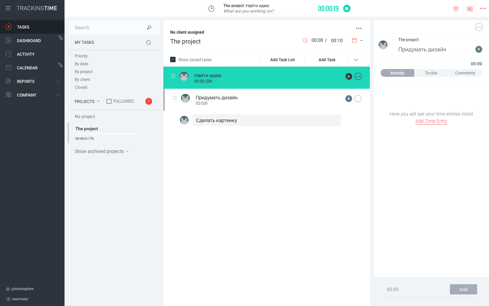Click the red clock icon beside project time
Screen dimensions: 489x306
pos(305,40)
